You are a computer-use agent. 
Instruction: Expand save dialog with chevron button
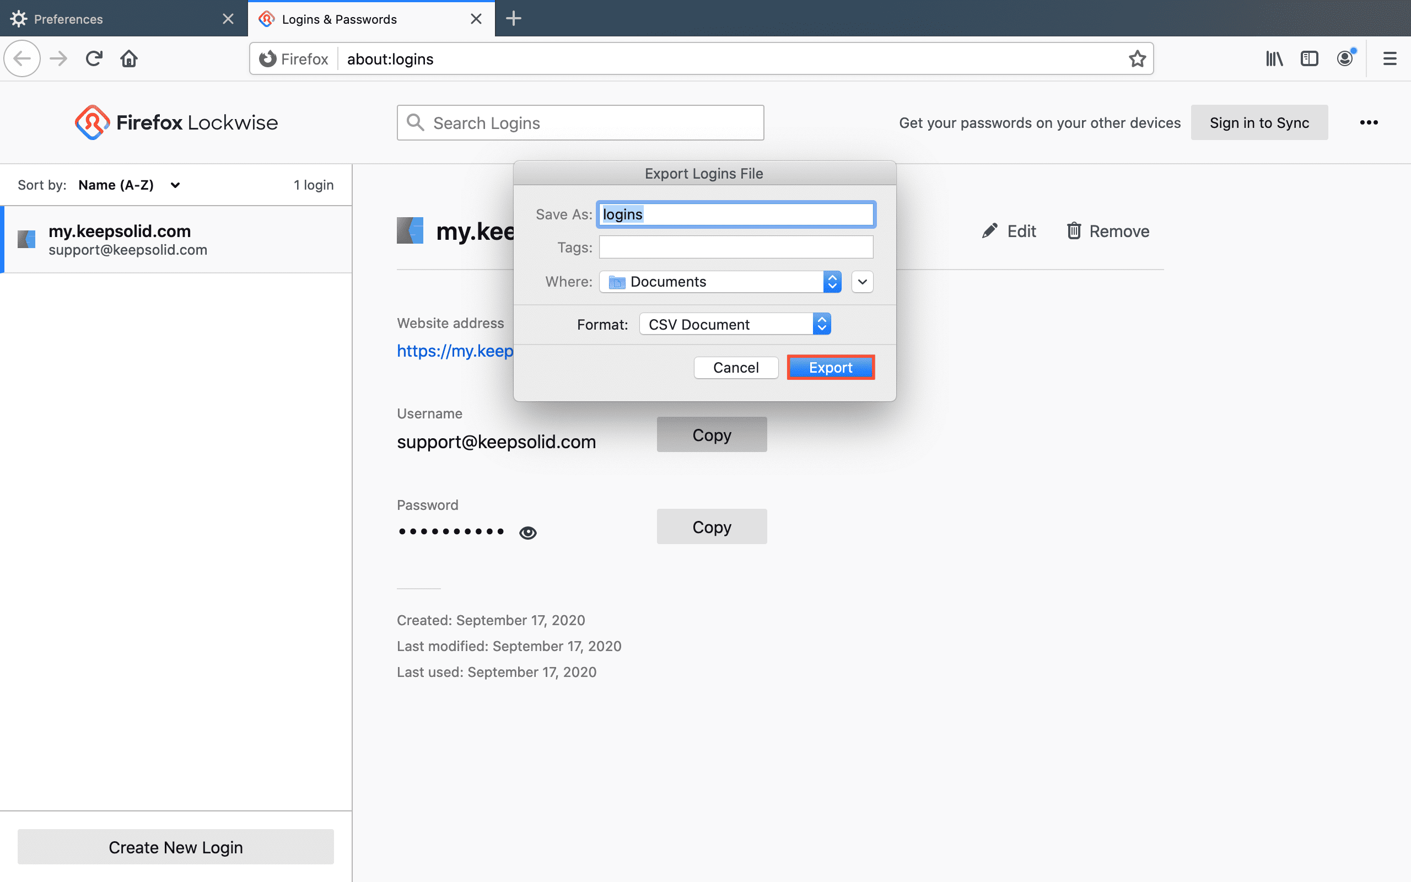click(863, 282)
